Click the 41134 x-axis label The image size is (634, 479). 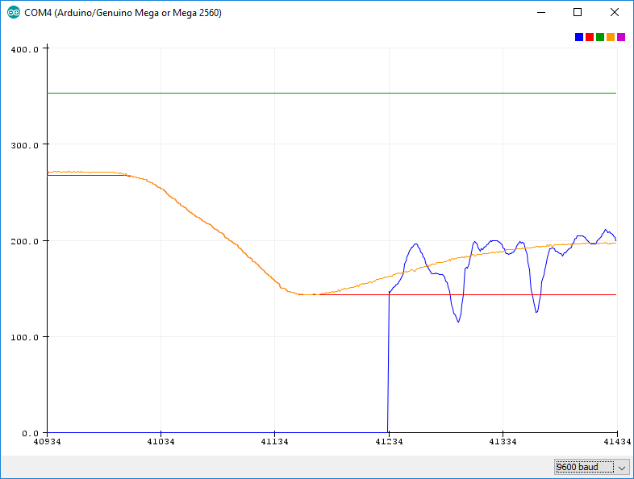coord(274,441)
